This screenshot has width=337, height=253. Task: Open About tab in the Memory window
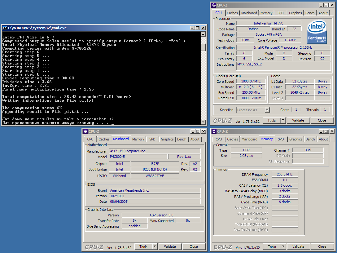323,139
